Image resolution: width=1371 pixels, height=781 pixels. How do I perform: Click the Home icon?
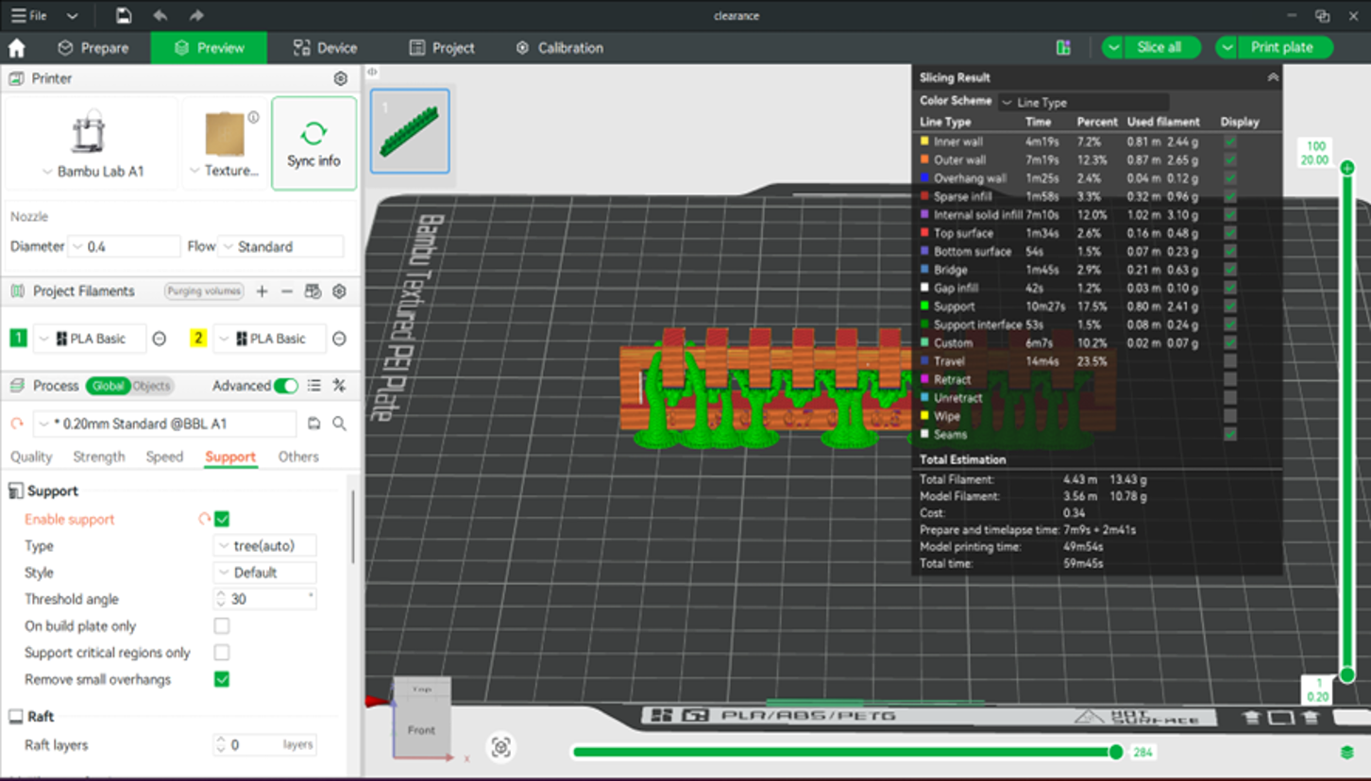[17, 48]
